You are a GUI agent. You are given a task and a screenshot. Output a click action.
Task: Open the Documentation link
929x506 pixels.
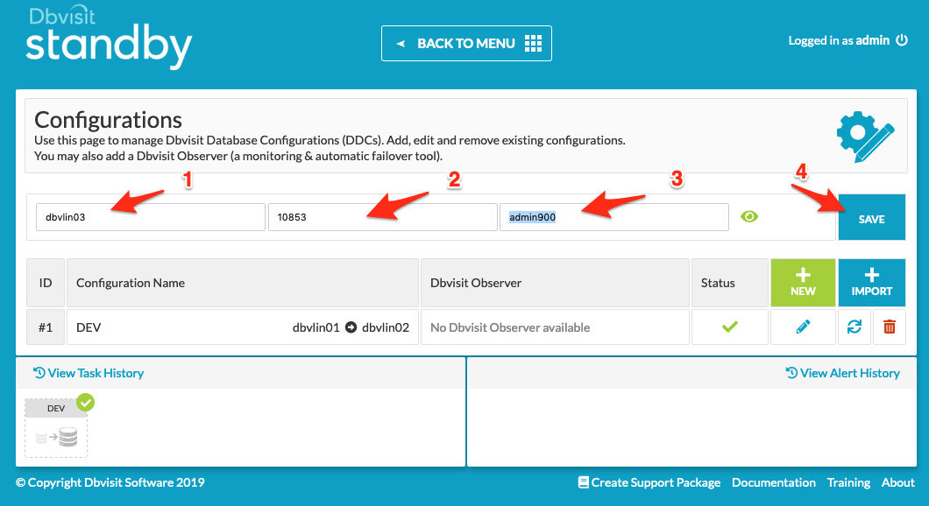(774, 482)
